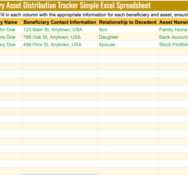Select the name cell in the Daughter row
This screenshot has height=175, width=188.
pyautogui.click(x=11, y=37)
